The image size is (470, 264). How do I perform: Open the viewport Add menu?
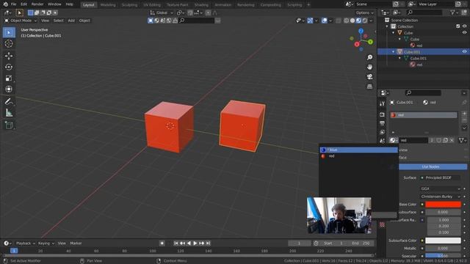tap(71, 21)
